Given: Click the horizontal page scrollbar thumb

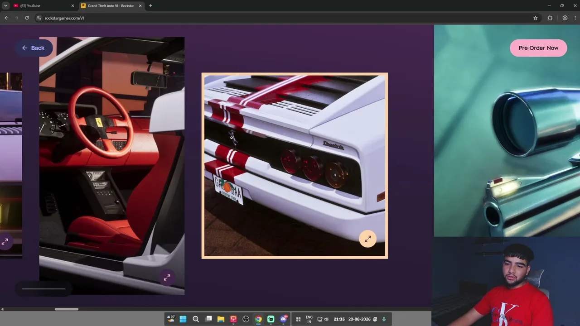Looking at the screenshot, I should 67,309.
